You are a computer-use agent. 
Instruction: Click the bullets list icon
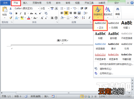(62, 8)
